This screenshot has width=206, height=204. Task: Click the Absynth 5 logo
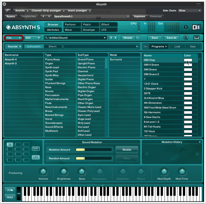point(23,27)
